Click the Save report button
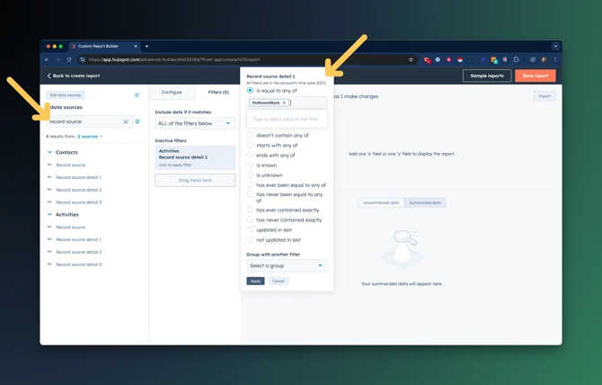Image resolution: width=602 pixels, height=385 pixels. coord(536,76)
